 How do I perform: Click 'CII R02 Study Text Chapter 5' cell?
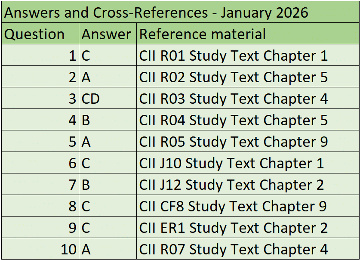pos(248,77)
